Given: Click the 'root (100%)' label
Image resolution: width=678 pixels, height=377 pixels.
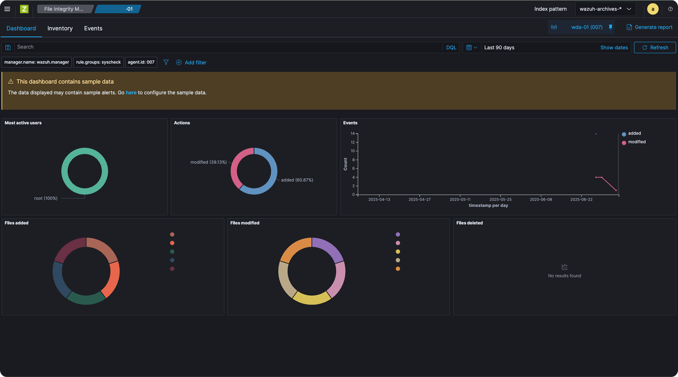Looking at the screenshot, I should [46, 198].
